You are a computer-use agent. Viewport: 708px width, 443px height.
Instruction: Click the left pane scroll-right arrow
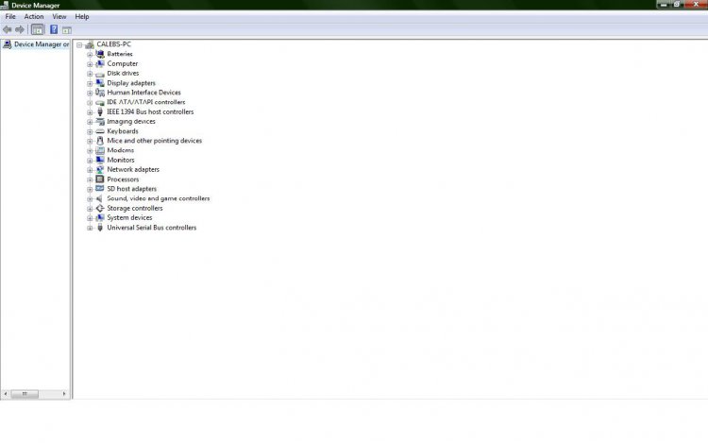pyautogui.click(x=64, y=394)
